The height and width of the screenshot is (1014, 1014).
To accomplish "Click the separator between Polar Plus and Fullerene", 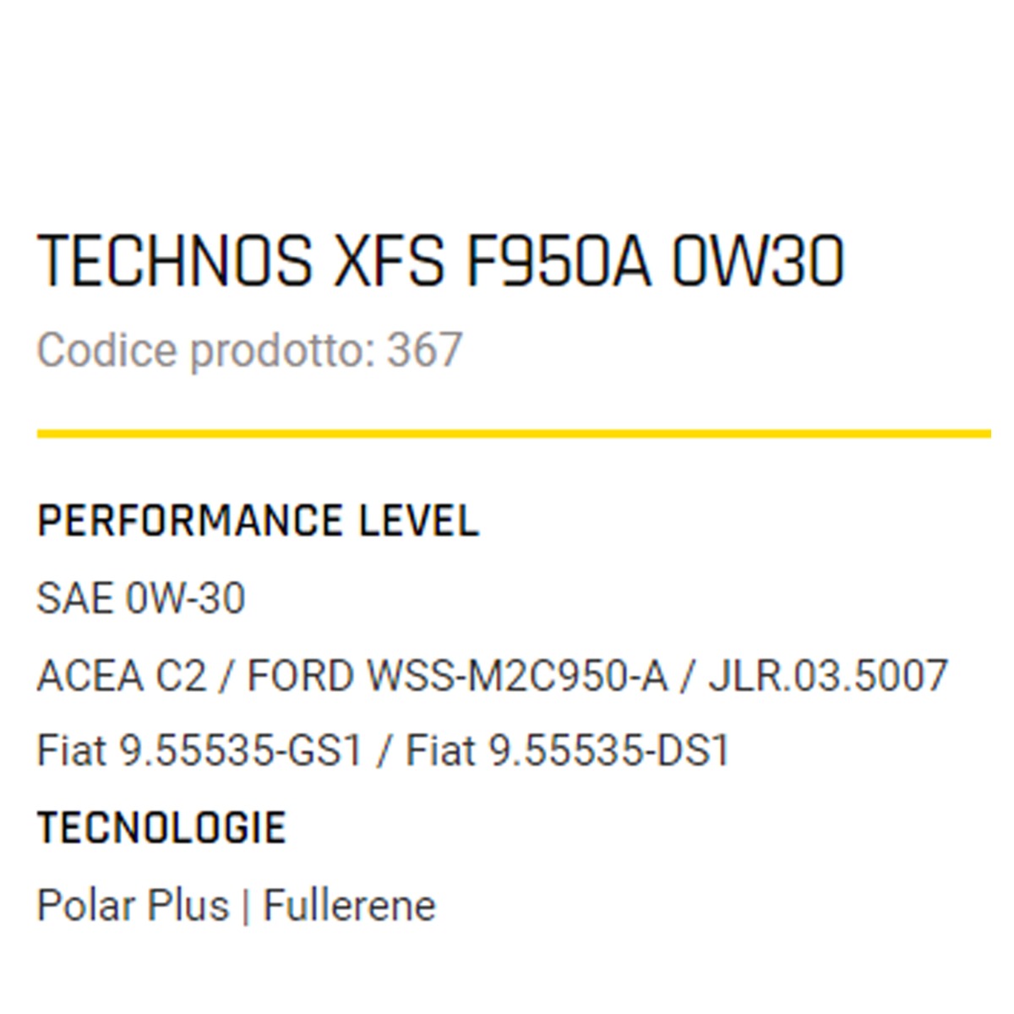I will [246, 907].
